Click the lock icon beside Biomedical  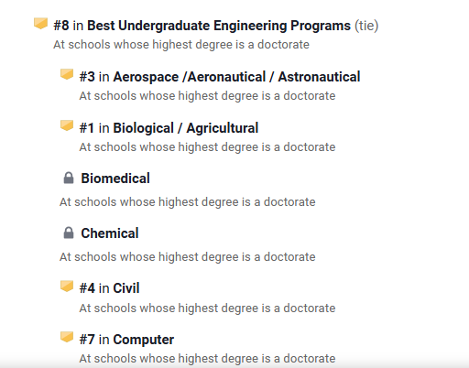(x=69, y=178)
